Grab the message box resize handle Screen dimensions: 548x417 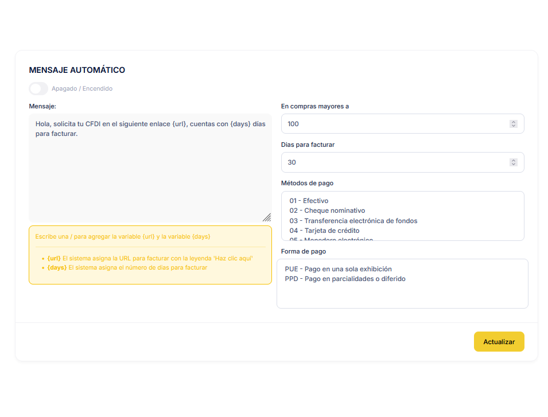pos(267,217)
